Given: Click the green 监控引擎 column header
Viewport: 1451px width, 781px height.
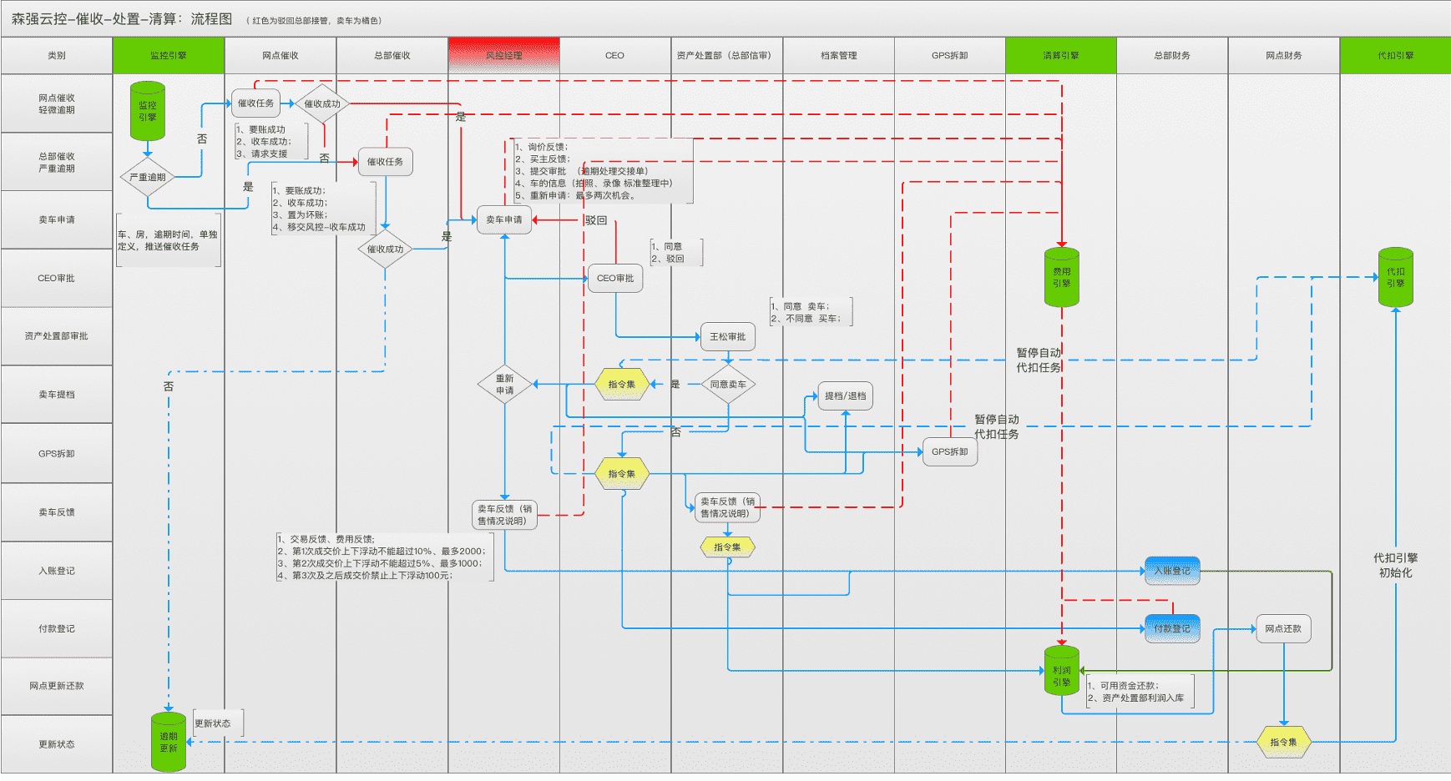Looking at the screenshot, I should (x=169, y=55).
